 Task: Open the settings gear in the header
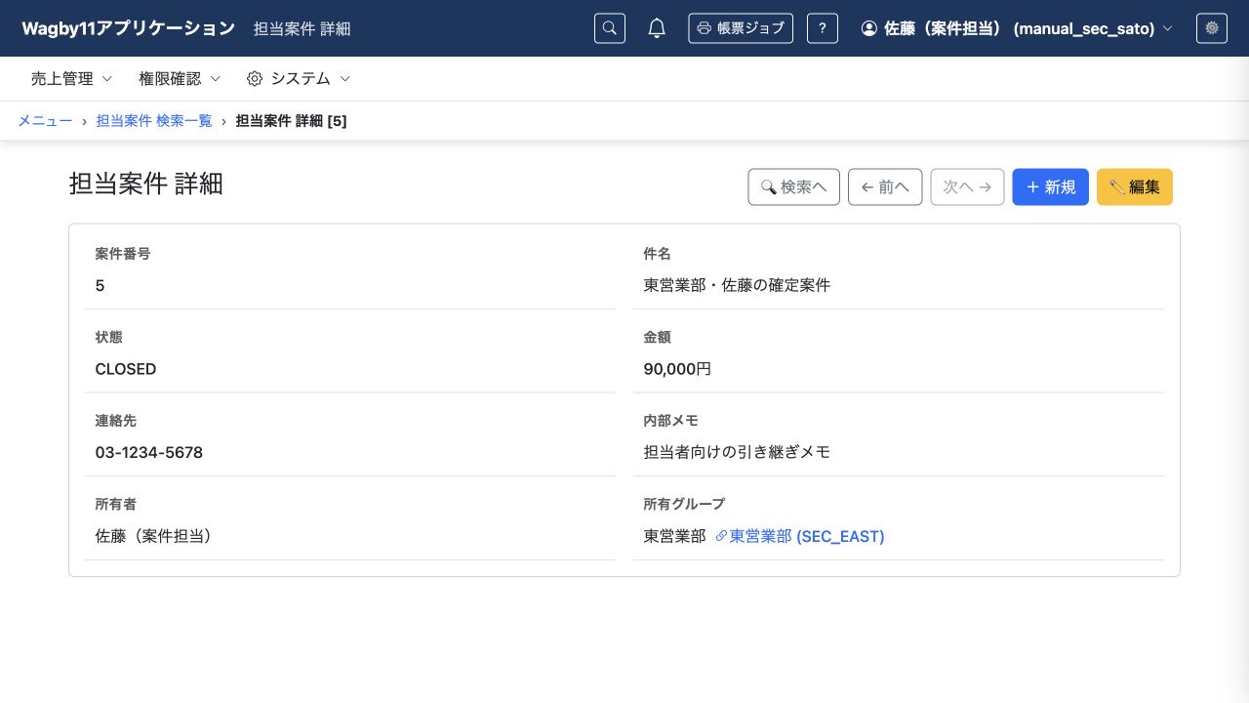[1212, 28]
